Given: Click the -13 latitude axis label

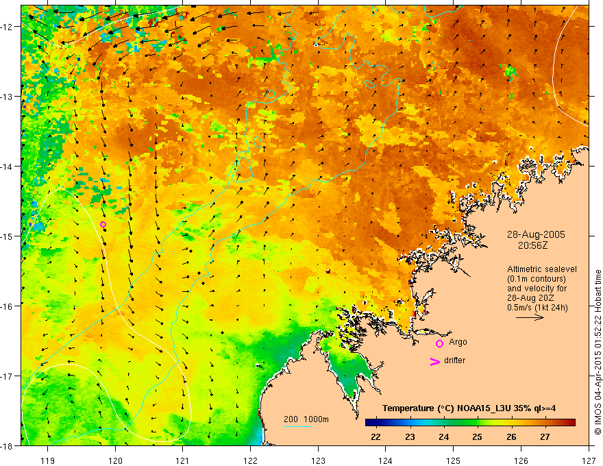Looking at the screenshot, I should (x=8, y=97).
